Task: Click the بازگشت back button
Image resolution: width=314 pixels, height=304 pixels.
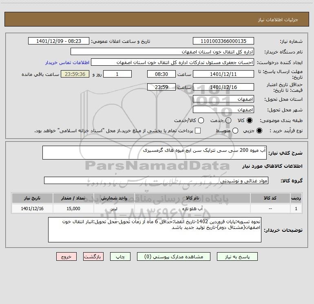Action: pyautogui.click(x=93, y=257)
